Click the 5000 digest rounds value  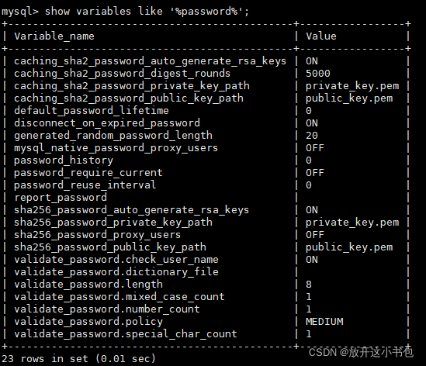click(318, 74)
